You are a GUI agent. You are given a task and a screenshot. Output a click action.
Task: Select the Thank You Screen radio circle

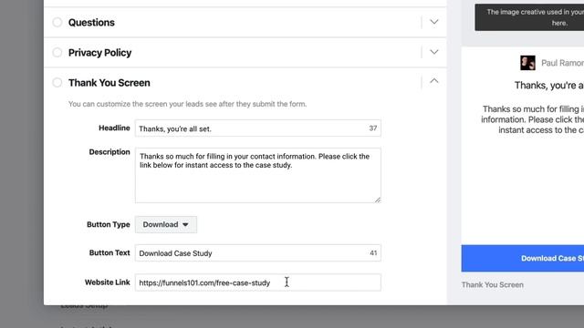click(57, 83)
